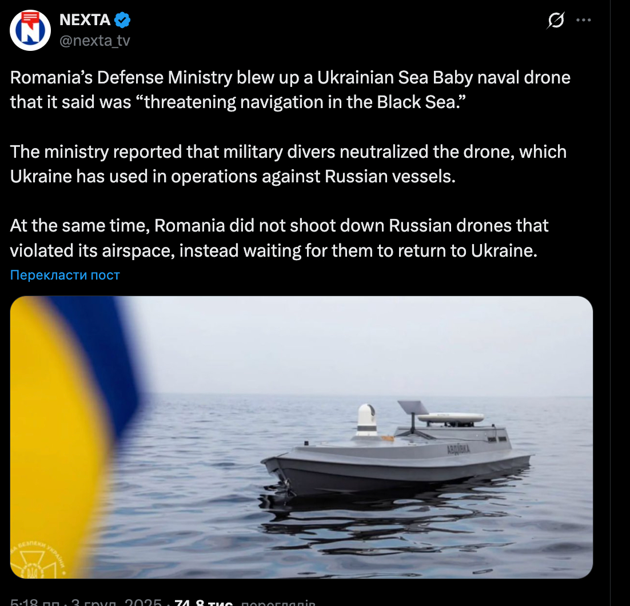Open the three-dot more options menu
The image size is (630, 606).
tap(583, 20)
